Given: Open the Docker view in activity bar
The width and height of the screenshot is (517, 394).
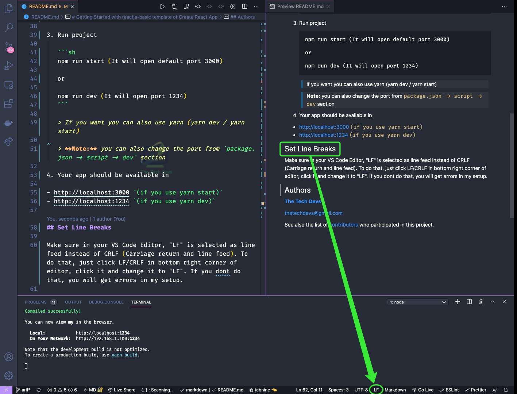Looking at the screenshot, I should 8,123.
